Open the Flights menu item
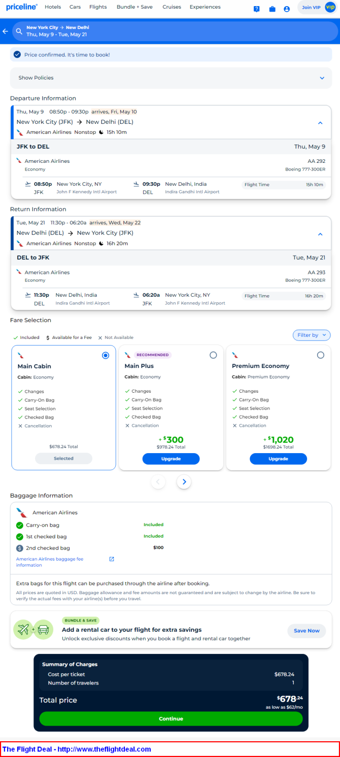Viewport: 340px width, 757px height. [98, 7]
